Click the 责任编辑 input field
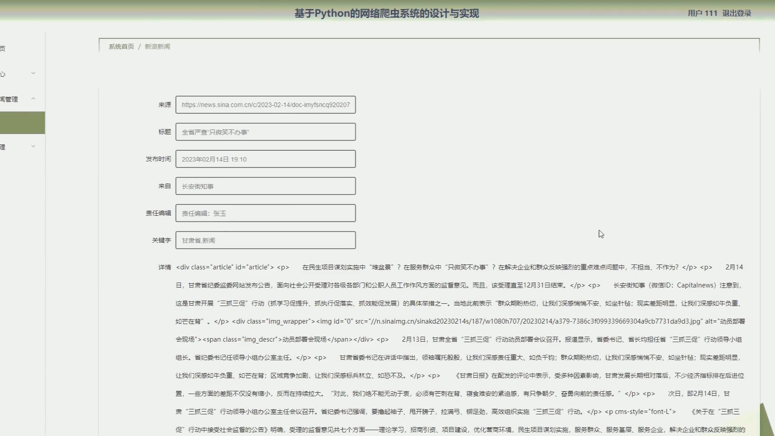The height and width of the screenshot is (436, 775). [265, 213]
